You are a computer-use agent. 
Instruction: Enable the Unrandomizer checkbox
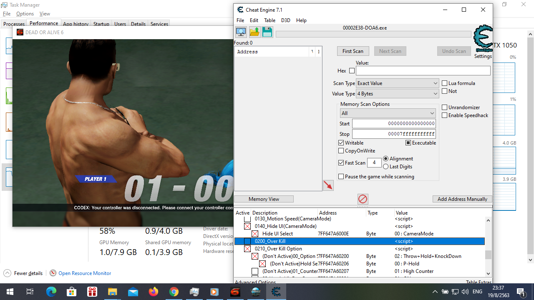point(445,107)
